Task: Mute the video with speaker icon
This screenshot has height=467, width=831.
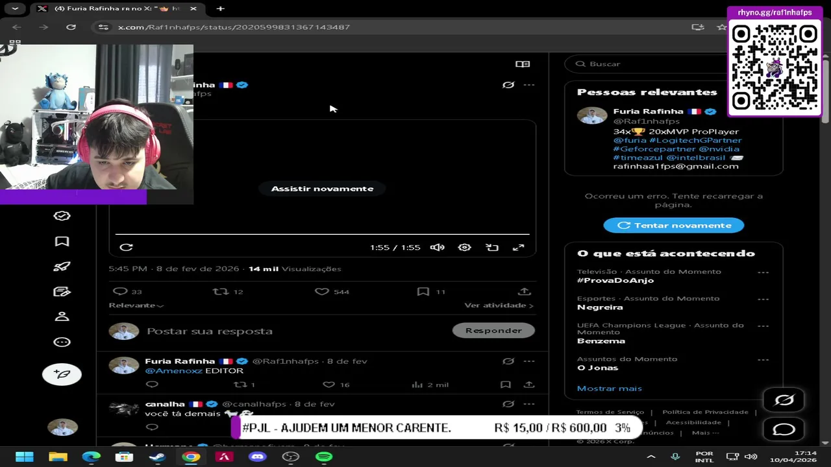Action: click(x=437, y=247)
